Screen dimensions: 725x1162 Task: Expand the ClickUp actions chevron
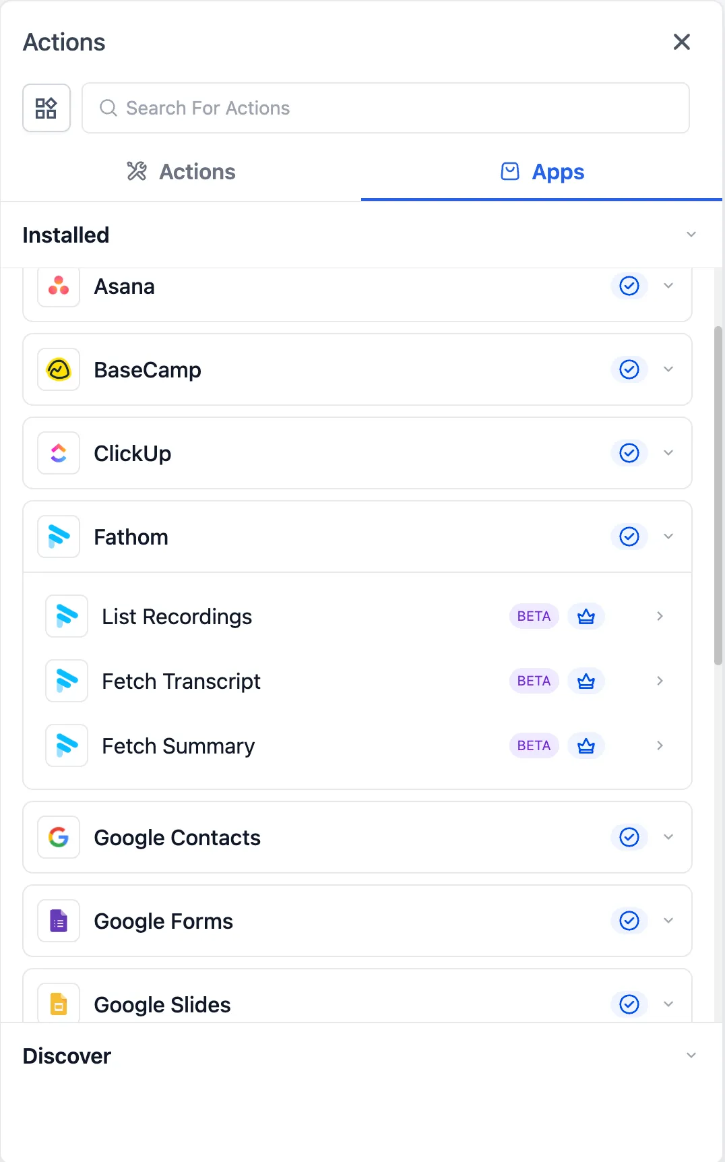point(668,453)
